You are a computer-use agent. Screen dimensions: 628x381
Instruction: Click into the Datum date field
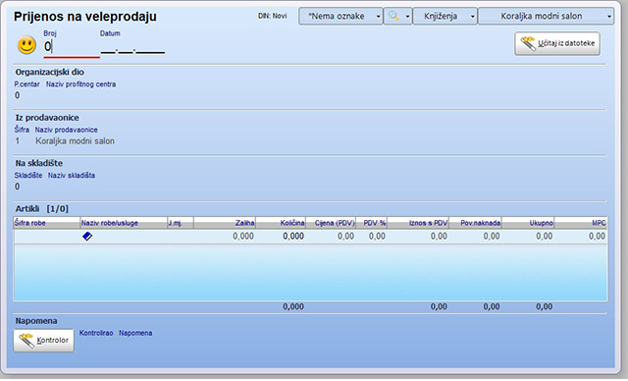click(x=132, y=48)
